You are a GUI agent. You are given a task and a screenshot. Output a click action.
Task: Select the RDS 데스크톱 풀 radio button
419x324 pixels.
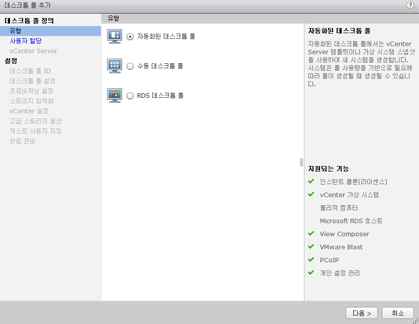tap(130, 96)
